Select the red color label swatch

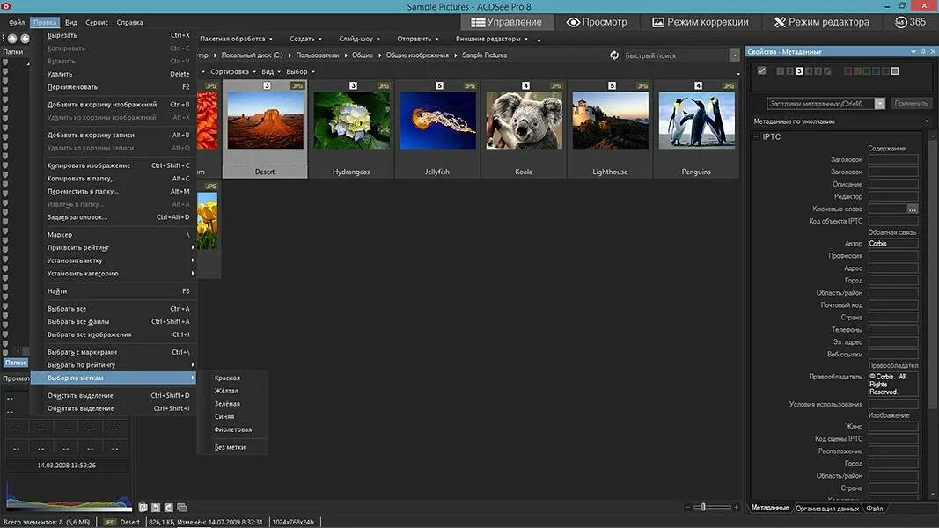tap(847, 71)
